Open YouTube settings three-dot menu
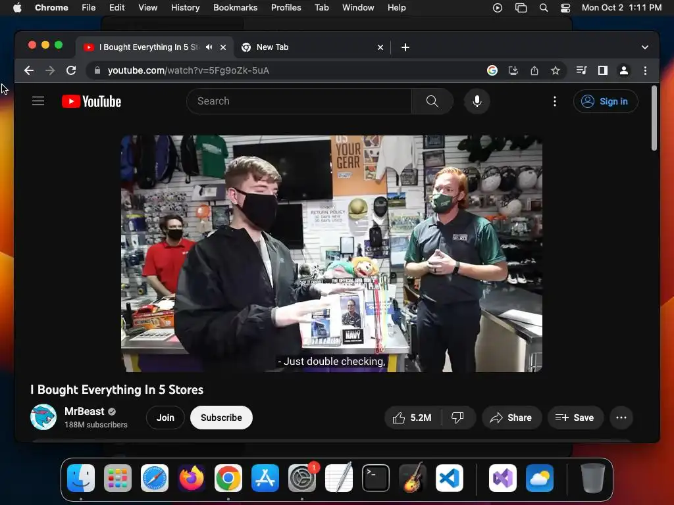674x505 pixels. (x=554, y=101)
